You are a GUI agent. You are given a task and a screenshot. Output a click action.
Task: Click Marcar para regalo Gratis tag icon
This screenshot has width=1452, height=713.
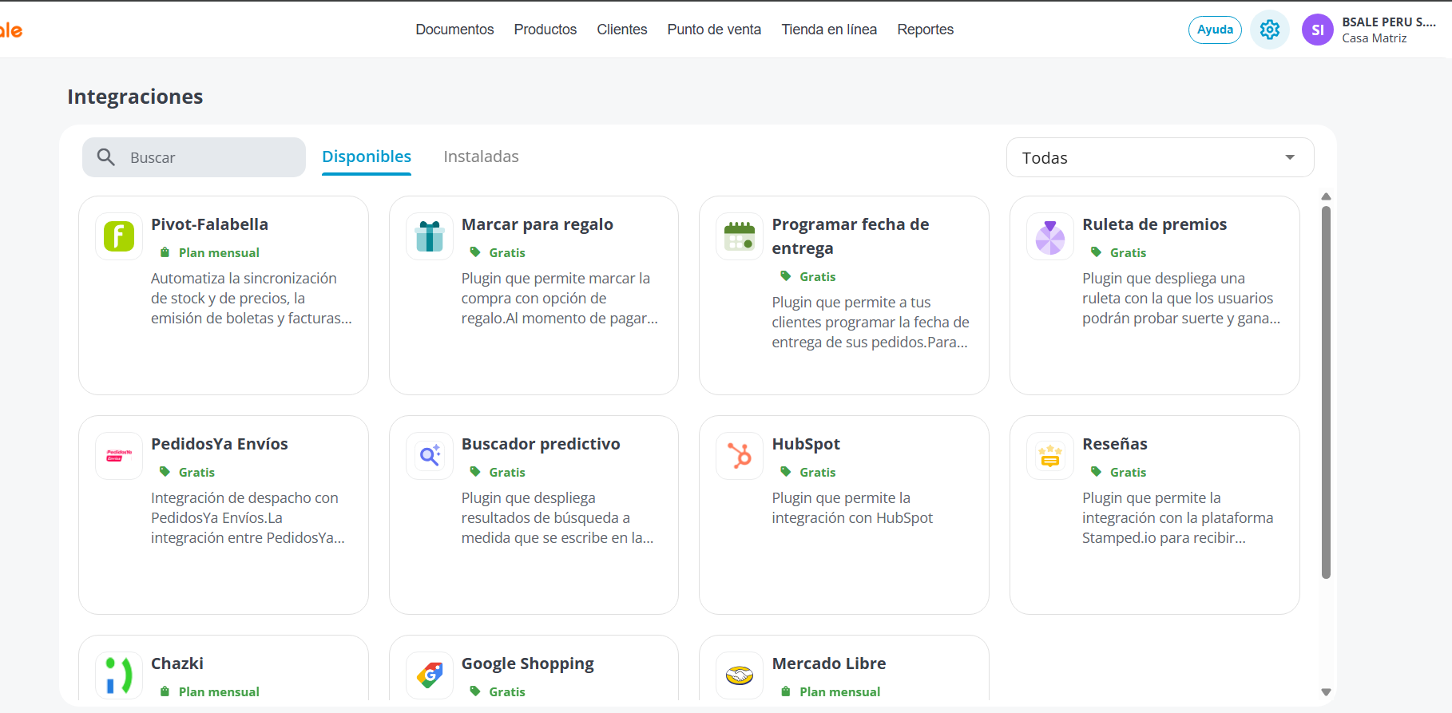pyautogui.click(x=475, y=252)
